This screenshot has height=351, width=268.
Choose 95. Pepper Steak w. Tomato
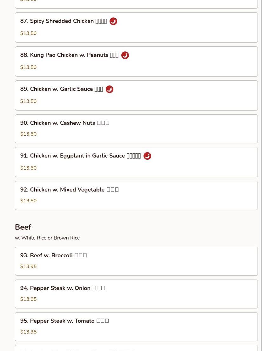click(x=136, y=327)
